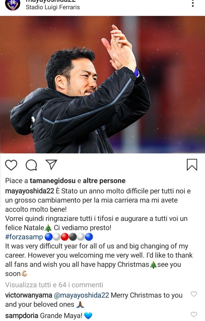
Task: Tap the @mayayoshida22 mention in comment
Action: click(81, 295)
